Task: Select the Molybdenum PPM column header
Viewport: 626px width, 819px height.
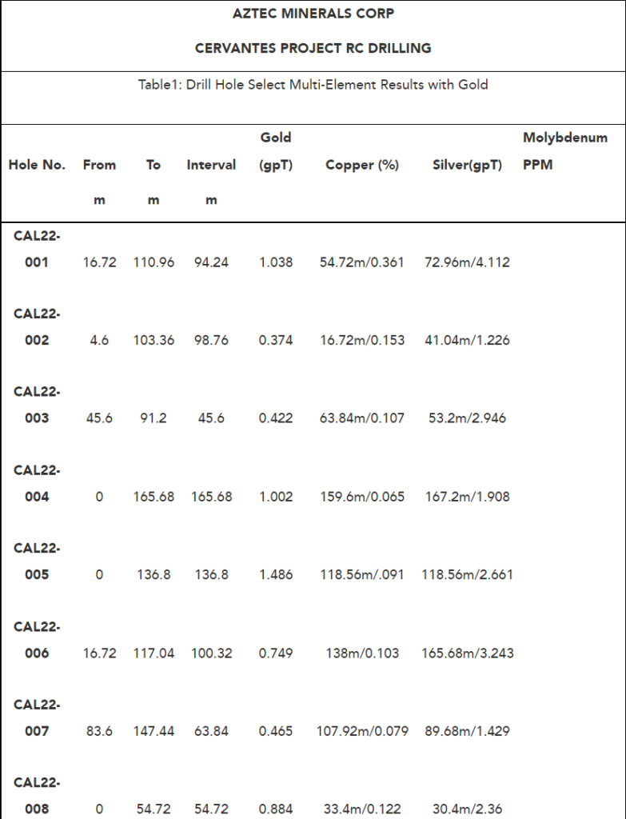Action: pos(565,151)
